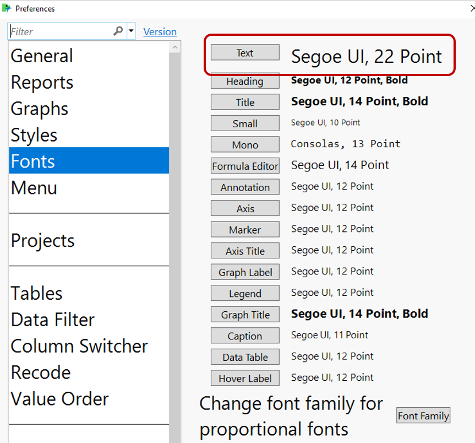This screenshot has height=443, width=475.
Task: Click the Filter text field
Action: pos(61,31)
